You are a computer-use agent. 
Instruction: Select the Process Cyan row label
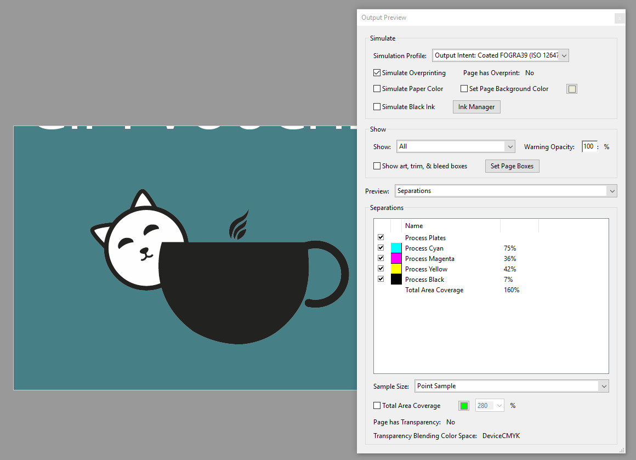pos(424,248)
